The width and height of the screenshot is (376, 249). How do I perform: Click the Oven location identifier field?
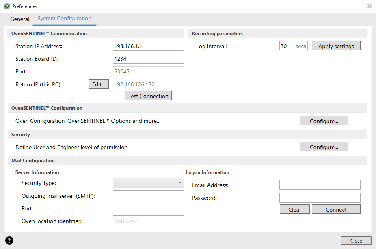[148, 221]
